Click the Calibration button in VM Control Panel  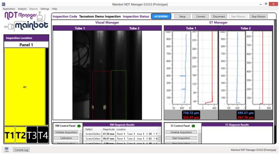tap(66, 138)
